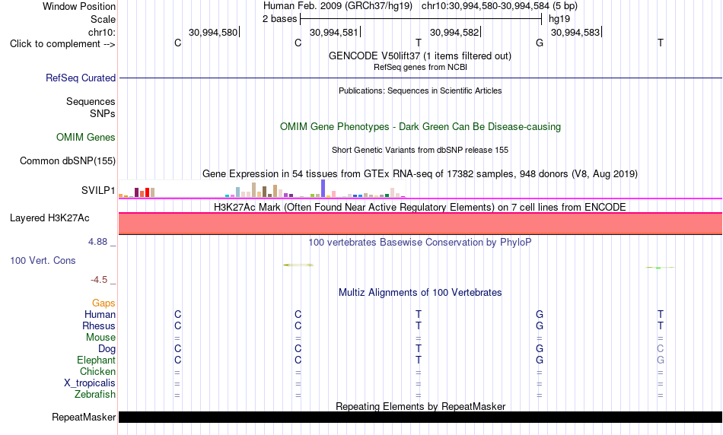Click the Common dbSNP(155) track label
Viewport: 723px width, 435px height.
pyautogui.click(x=67, y=160)
